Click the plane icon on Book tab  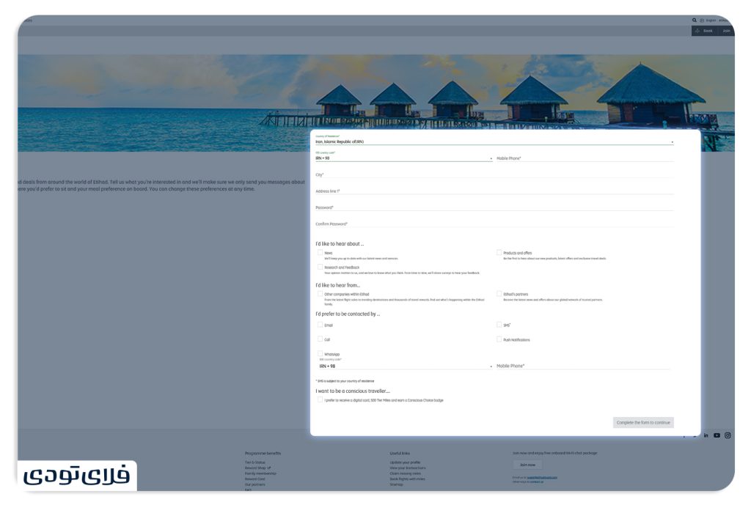[x=697, y=31]
